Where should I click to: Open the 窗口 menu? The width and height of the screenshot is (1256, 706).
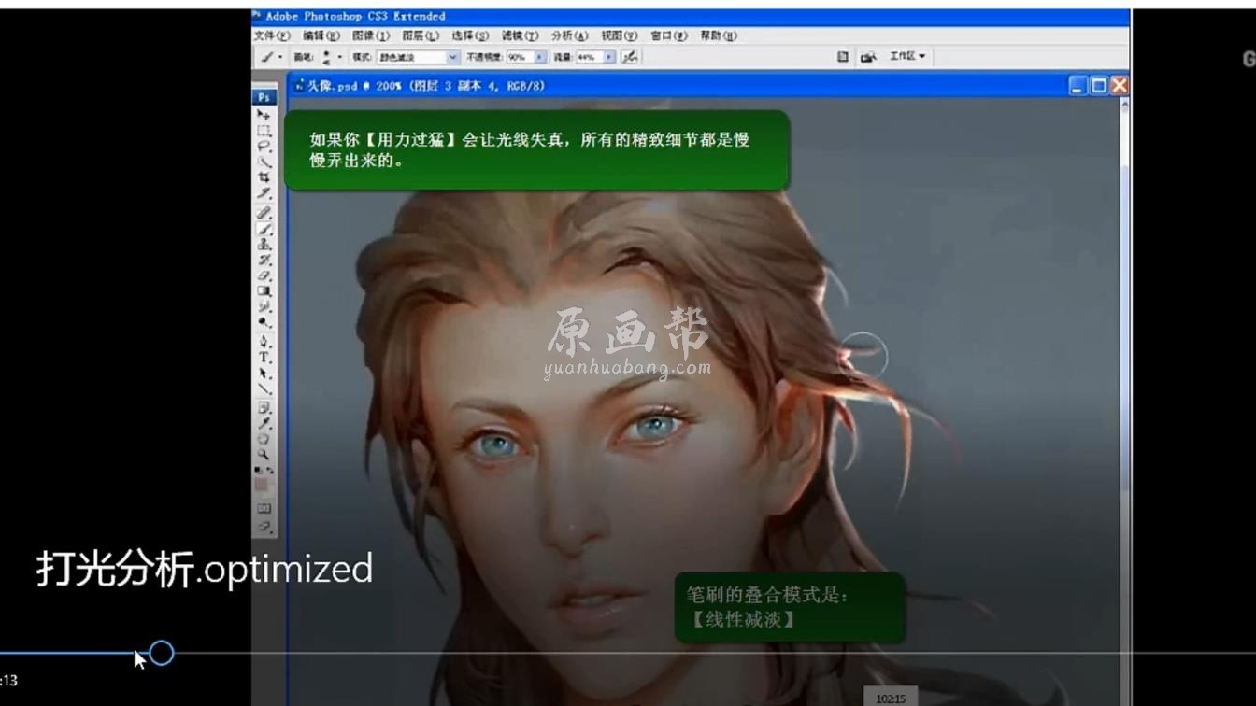(x=668, y=35)
